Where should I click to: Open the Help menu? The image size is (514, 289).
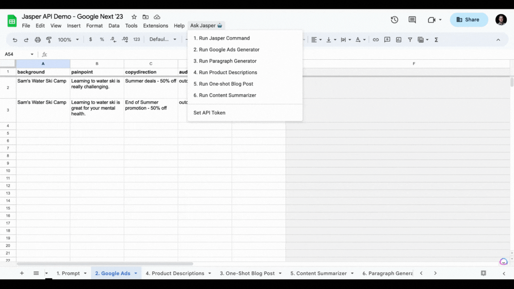click(x=179, y=25)
